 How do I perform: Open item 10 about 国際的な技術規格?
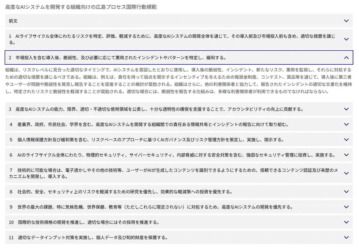179,222
